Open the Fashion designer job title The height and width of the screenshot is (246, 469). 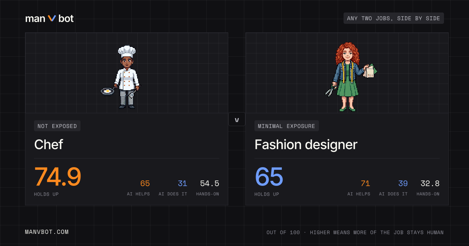coord(306,145)
